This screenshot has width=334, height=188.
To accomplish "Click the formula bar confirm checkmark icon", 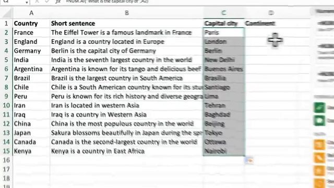I will 47,2.
